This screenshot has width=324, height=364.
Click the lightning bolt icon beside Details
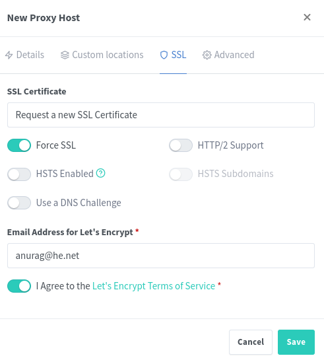point(9,55)
